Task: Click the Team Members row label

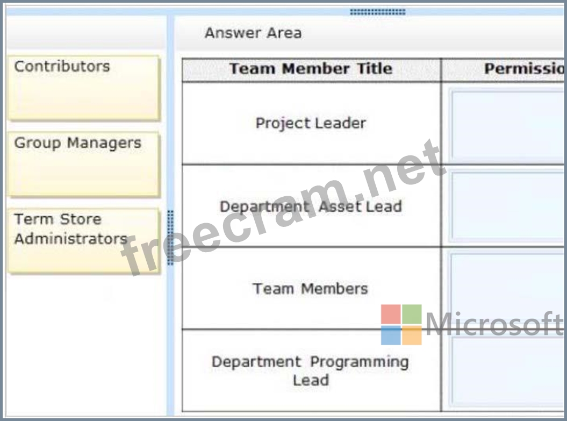Action: click(x=310, y=289)
